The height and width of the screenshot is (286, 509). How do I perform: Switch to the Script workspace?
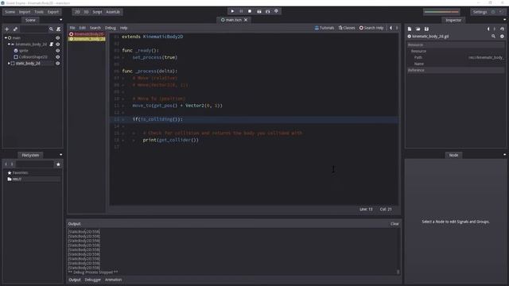click(97, 12)
